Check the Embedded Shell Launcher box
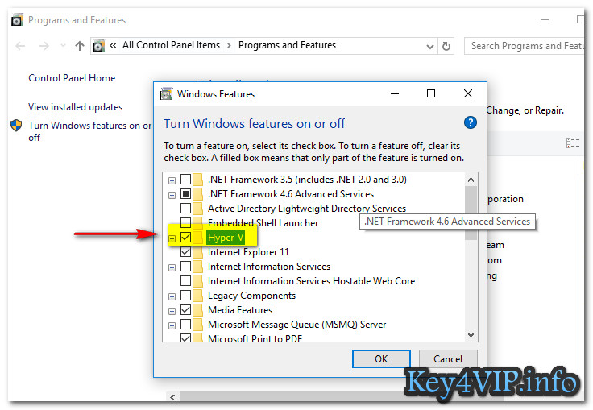The image size is (593, 410). coord(185,222)
